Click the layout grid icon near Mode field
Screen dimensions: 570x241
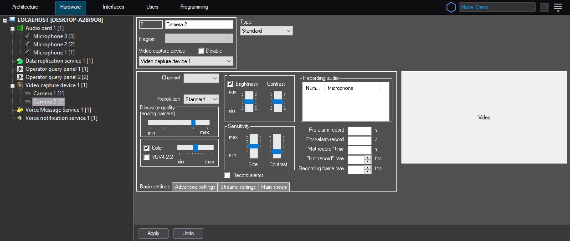click(x=544, y=7)
